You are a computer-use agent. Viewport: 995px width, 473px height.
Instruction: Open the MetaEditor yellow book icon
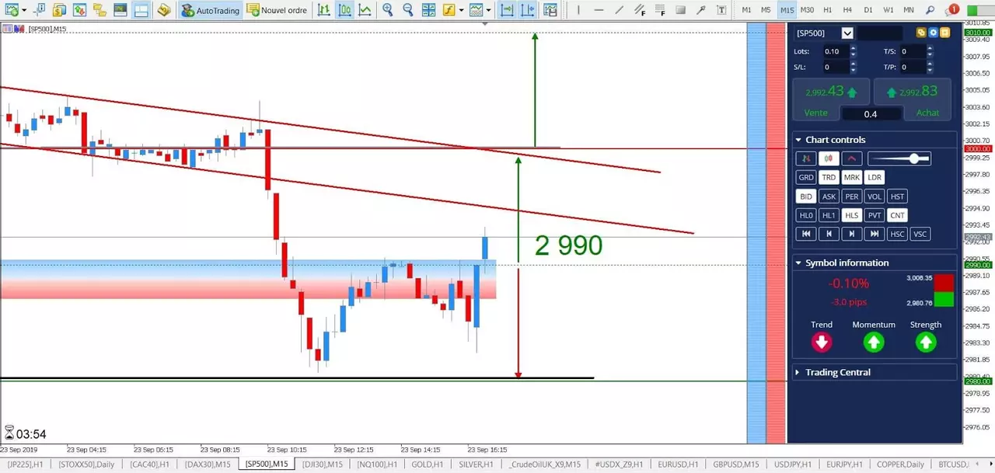[x=163, y=10]
